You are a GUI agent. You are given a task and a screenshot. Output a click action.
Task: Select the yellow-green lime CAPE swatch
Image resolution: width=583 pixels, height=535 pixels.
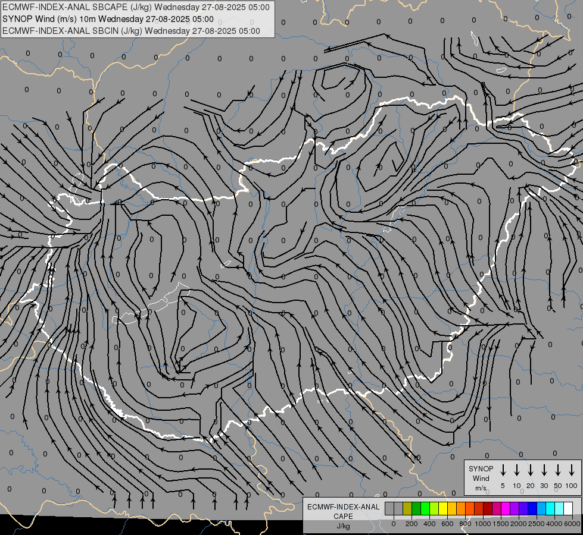pyautogui.click(x=434, y=508)
